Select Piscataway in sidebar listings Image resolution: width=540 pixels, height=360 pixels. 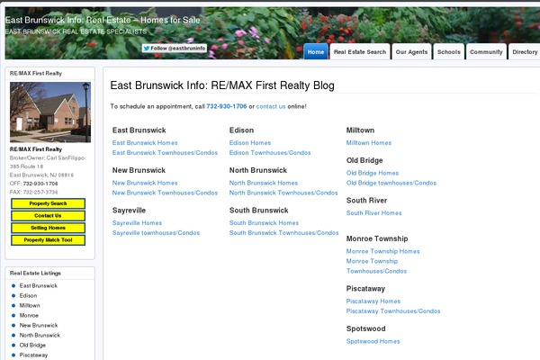pos(34,355)
